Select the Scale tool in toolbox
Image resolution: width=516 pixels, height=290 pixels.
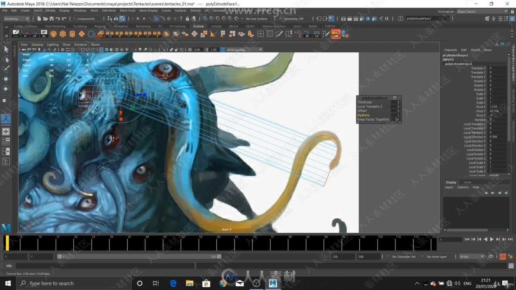pos(6,99)
